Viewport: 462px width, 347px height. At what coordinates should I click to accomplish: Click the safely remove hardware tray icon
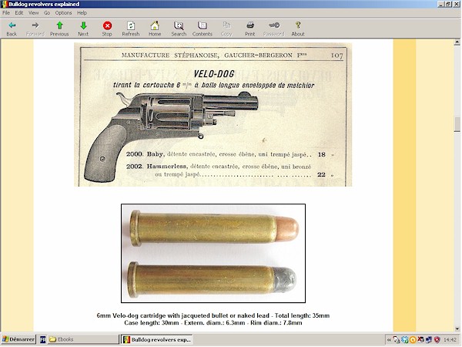click(x=397, y=340)
